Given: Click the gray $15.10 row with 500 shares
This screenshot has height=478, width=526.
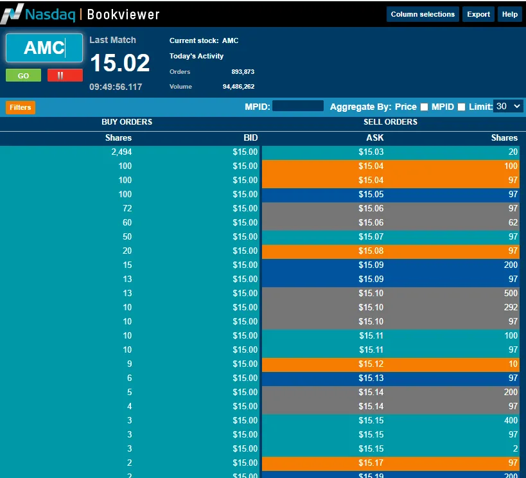Looking at the screenshot, I should (391, 293).
